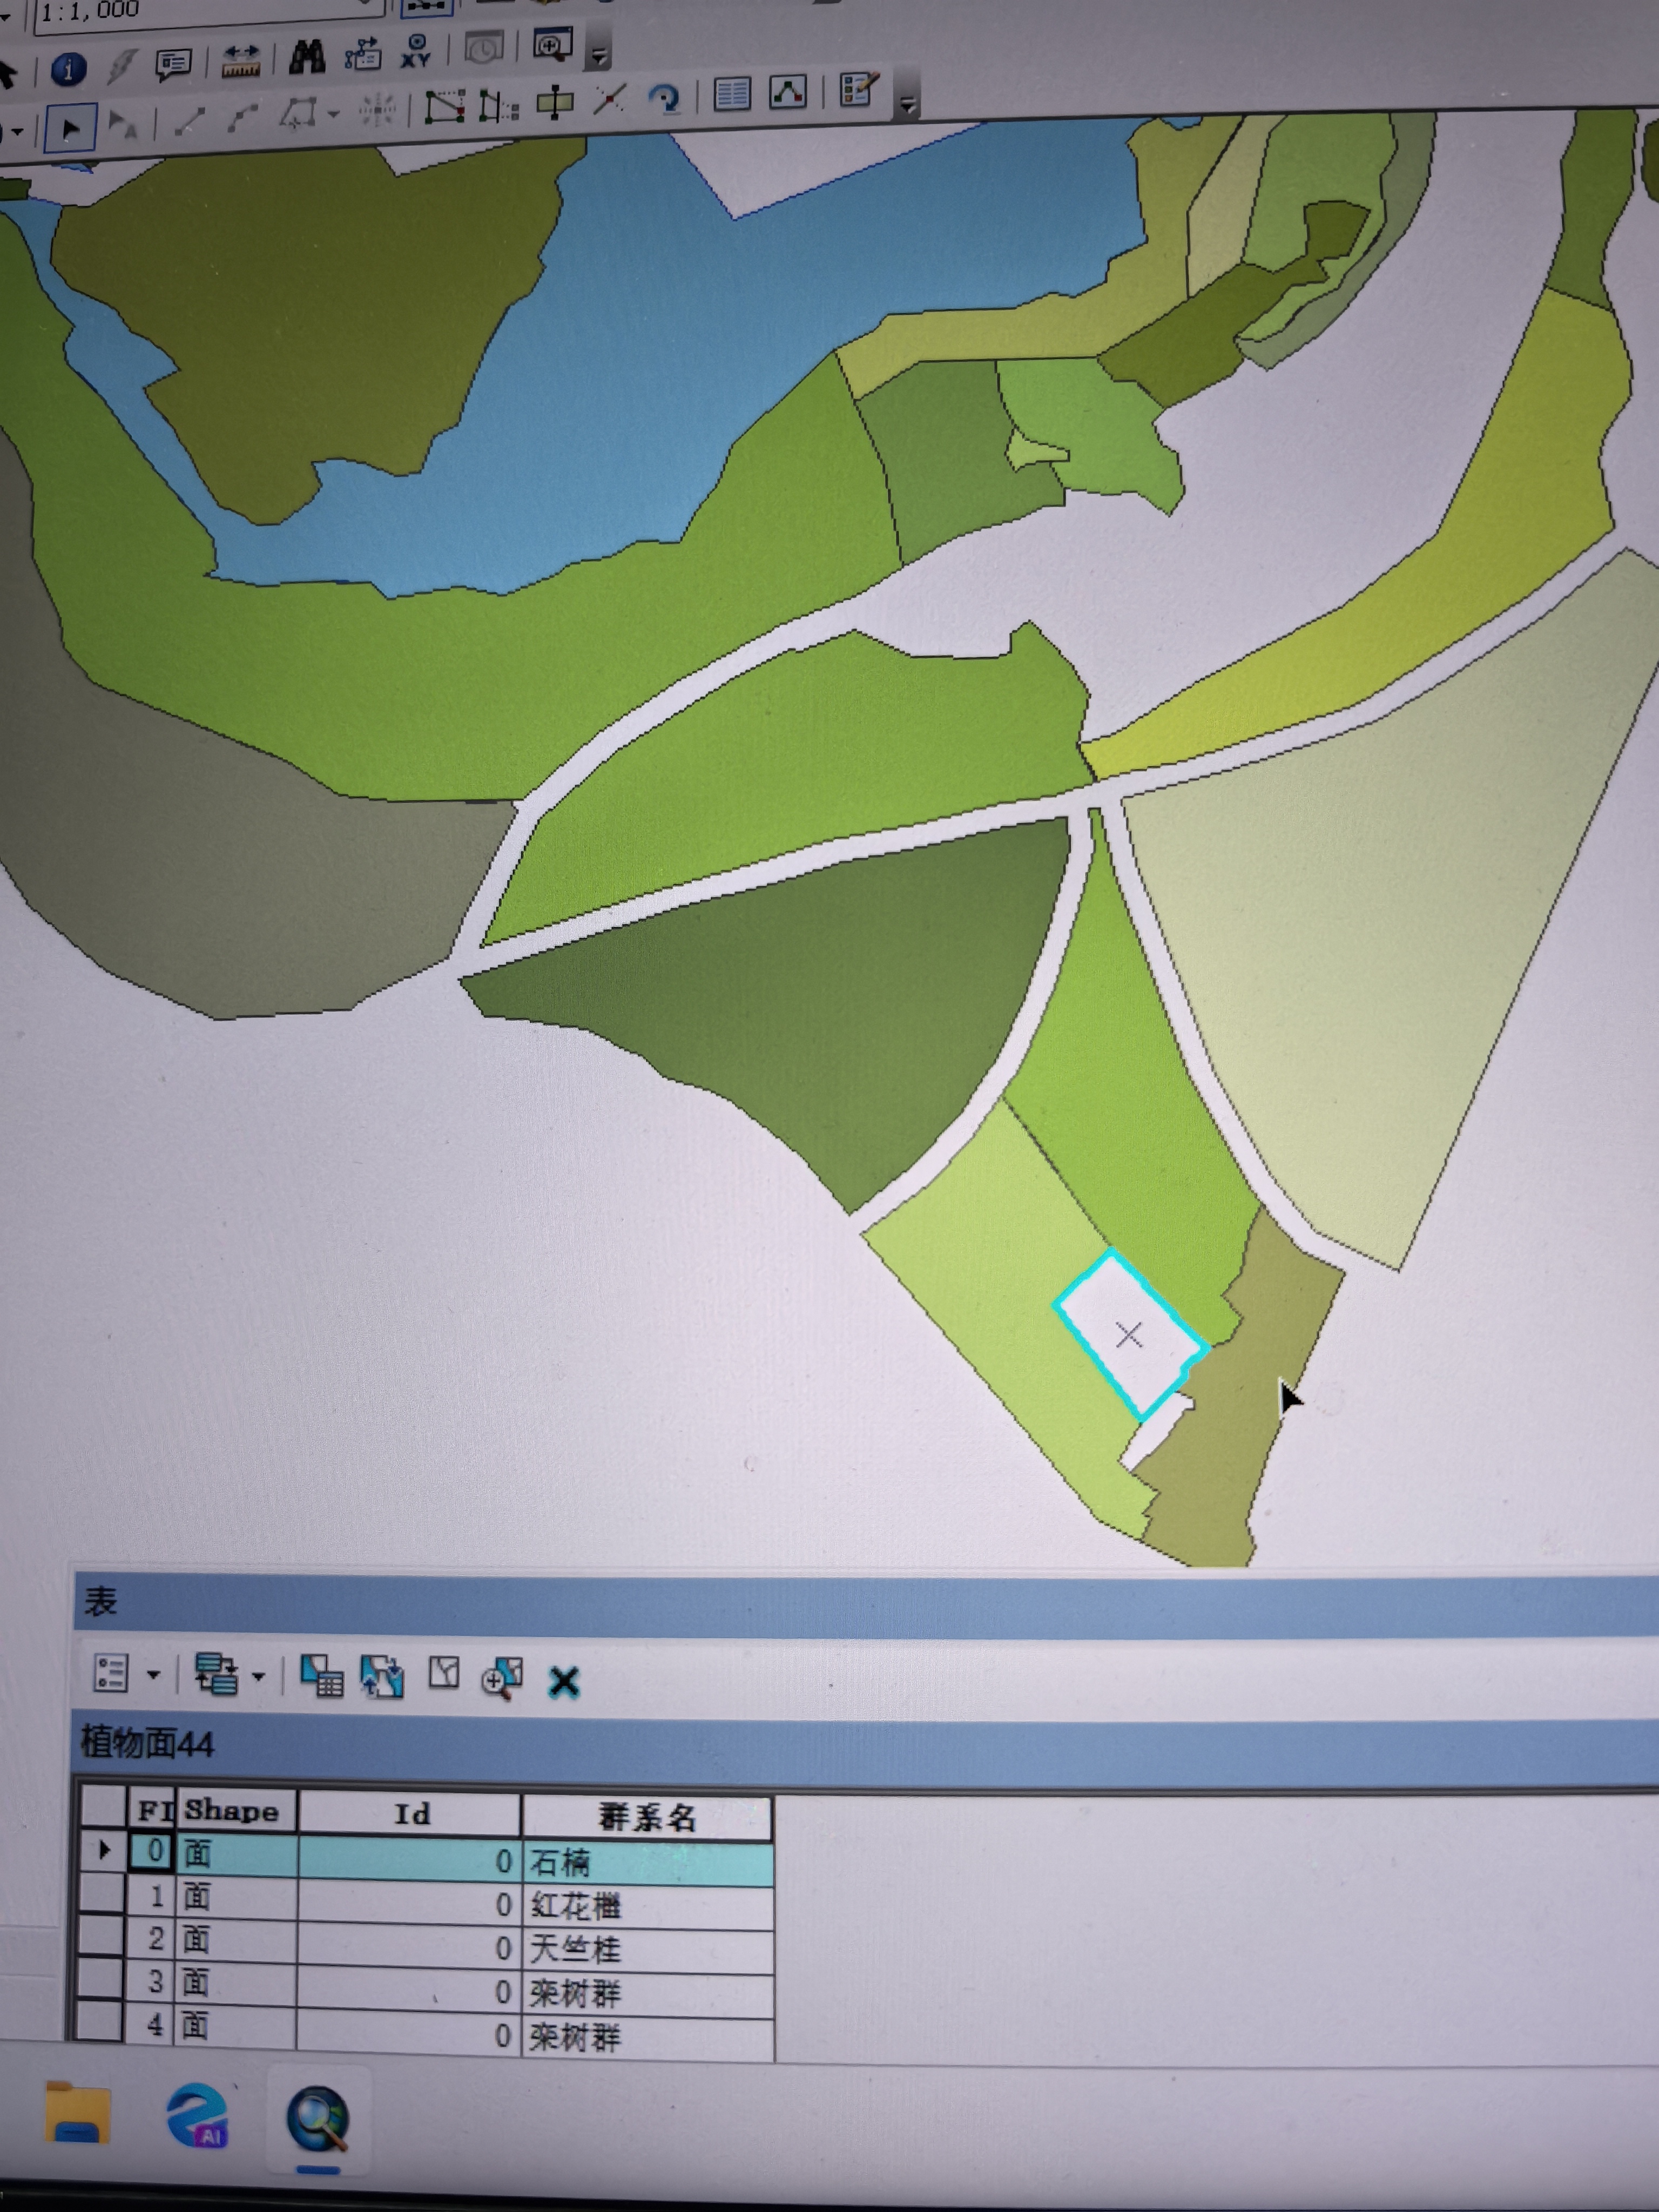Open Microsoft Edge from the taskbar
This screenshot has height=2212, width=1659.
click(197, 2114)
